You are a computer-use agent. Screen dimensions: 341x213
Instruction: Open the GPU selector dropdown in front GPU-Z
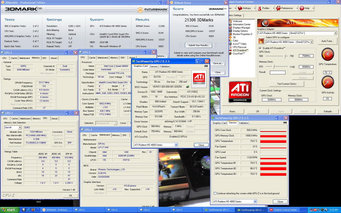[x=176, y=145]
